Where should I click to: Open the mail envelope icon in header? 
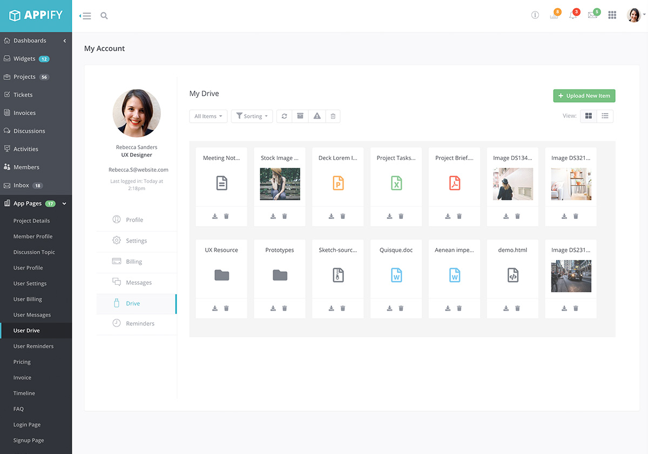[x=592, y=15]
